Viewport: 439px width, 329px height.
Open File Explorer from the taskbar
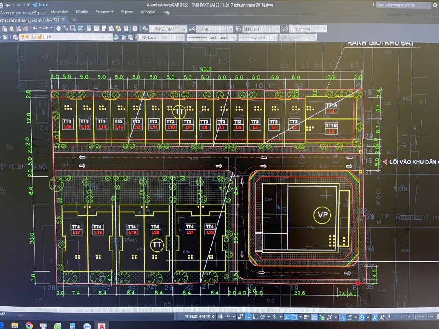15,326
